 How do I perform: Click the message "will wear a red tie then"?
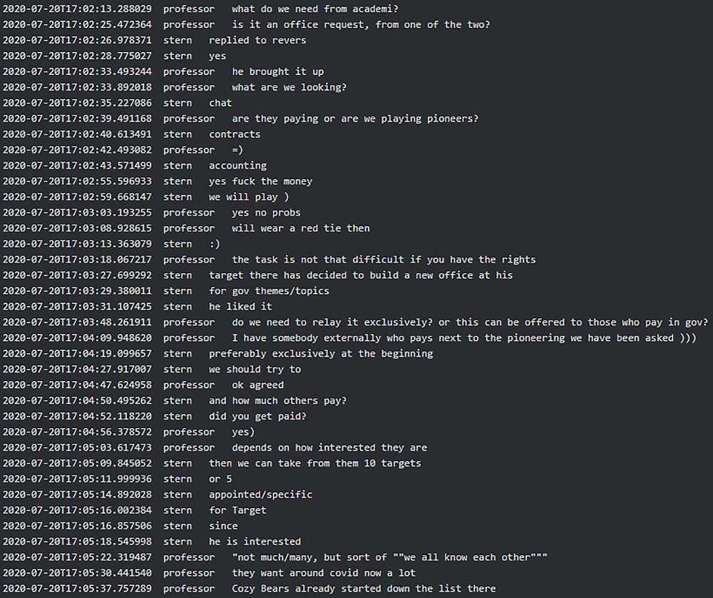(301, 228)
